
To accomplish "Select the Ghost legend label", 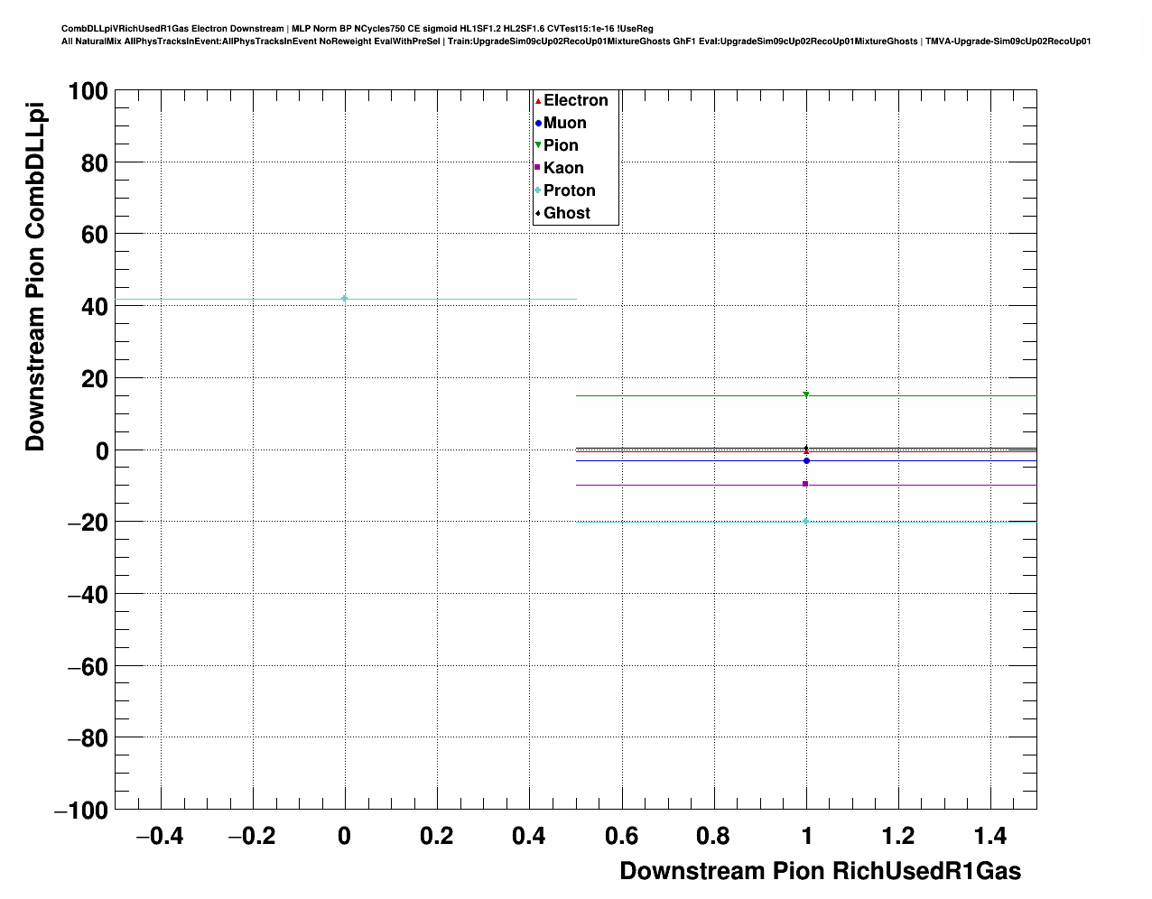I will click(567, 213).
